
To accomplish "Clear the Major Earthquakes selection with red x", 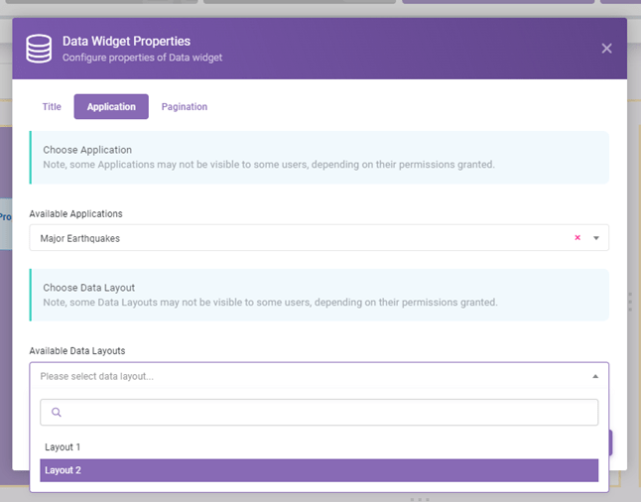I will 577,238.
